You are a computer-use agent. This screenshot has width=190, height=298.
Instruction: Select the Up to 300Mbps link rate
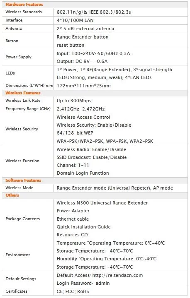tap(74, 101)
